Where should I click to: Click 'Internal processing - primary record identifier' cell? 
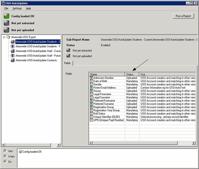pyautogui.click(x=165, y=117)
